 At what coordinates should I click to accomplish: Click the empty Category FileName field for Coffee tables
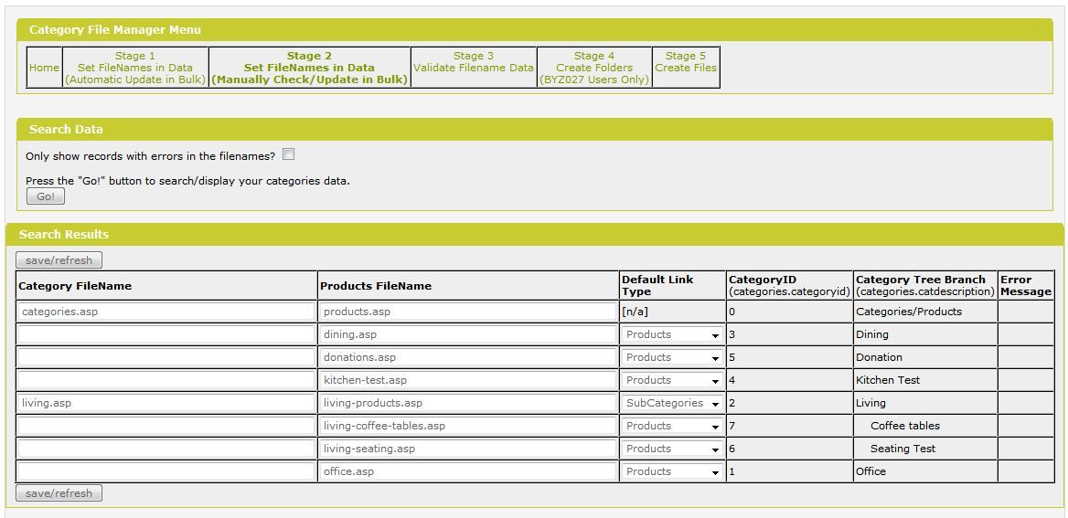[x=166, y=426]
